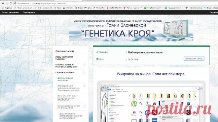Click the pencil icon beside the title field
This screenshot has width=218, height=122.
click(97, 52)
